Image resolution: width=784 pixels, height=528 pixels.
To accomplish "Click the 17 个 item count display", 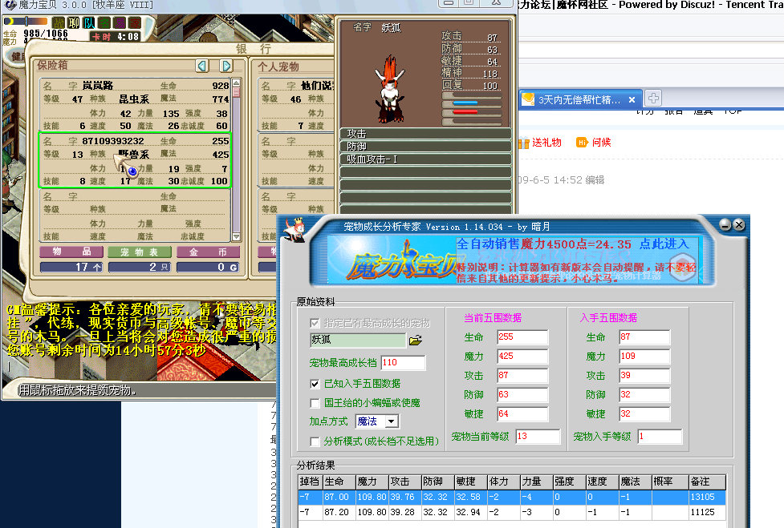I will 71,268.
